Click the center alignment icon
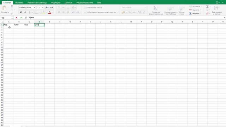The image size is (226, 127). click(64, 12)
